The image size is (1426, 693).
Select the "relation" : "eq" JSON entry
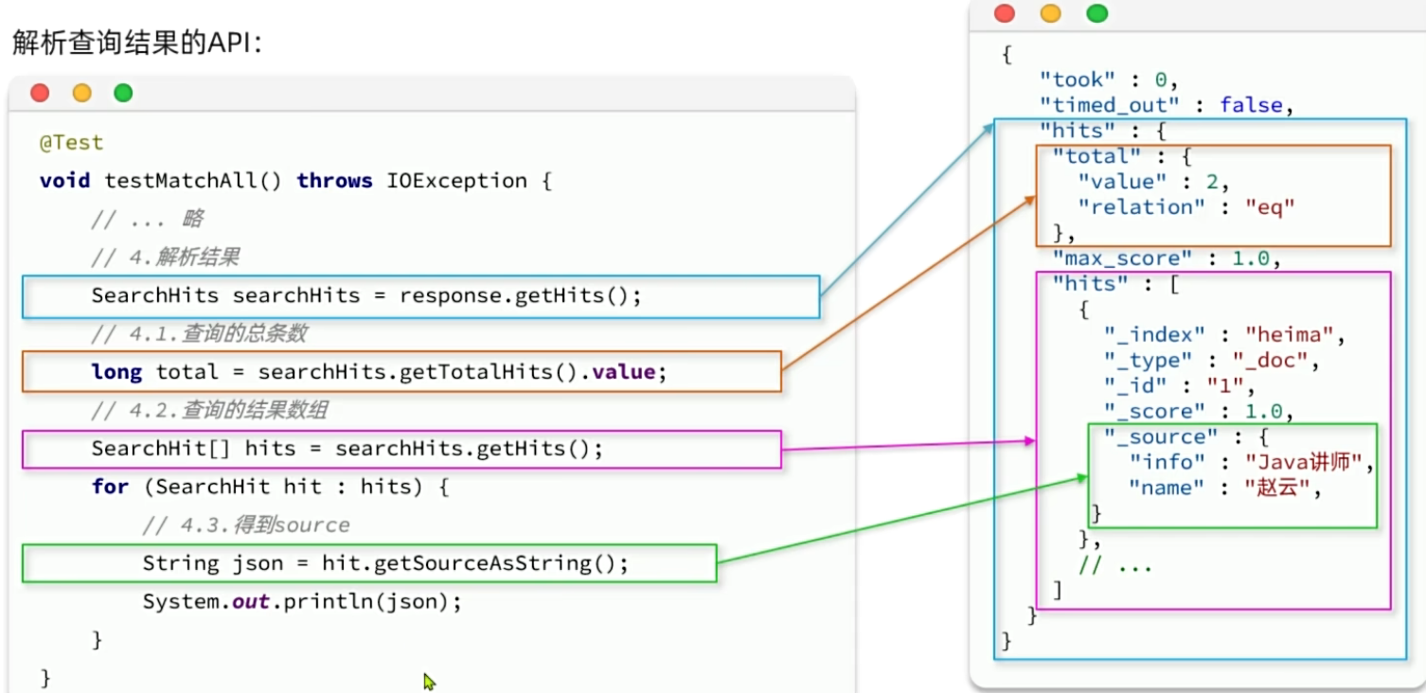click(x=1185, y=207)
